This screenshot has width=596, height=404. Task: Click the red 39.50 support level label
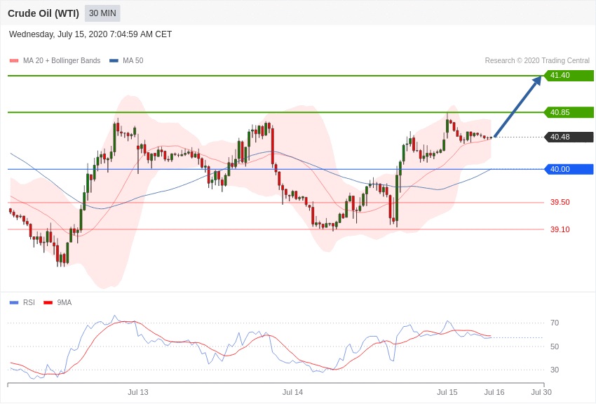(x=560, y=203)
